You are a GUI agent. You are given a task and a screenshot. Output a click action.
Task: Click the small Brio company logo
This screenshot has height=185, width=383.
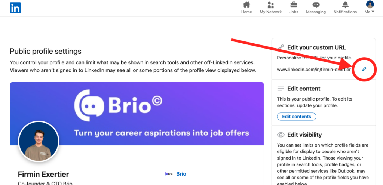[x=168, y=174]
